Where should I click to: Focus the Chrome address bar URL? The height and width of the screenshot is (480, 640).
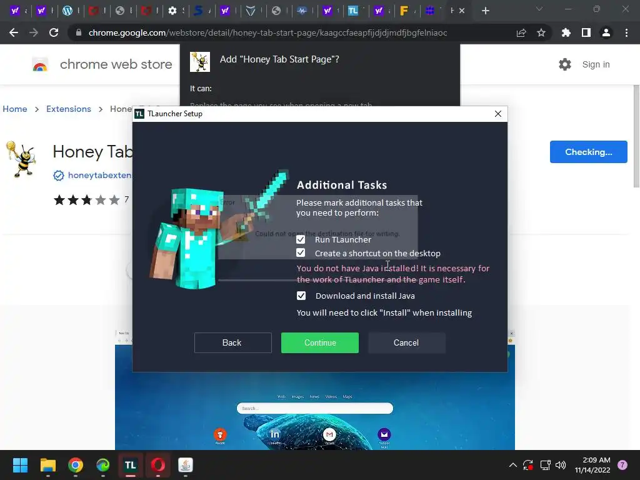[267, 32]
